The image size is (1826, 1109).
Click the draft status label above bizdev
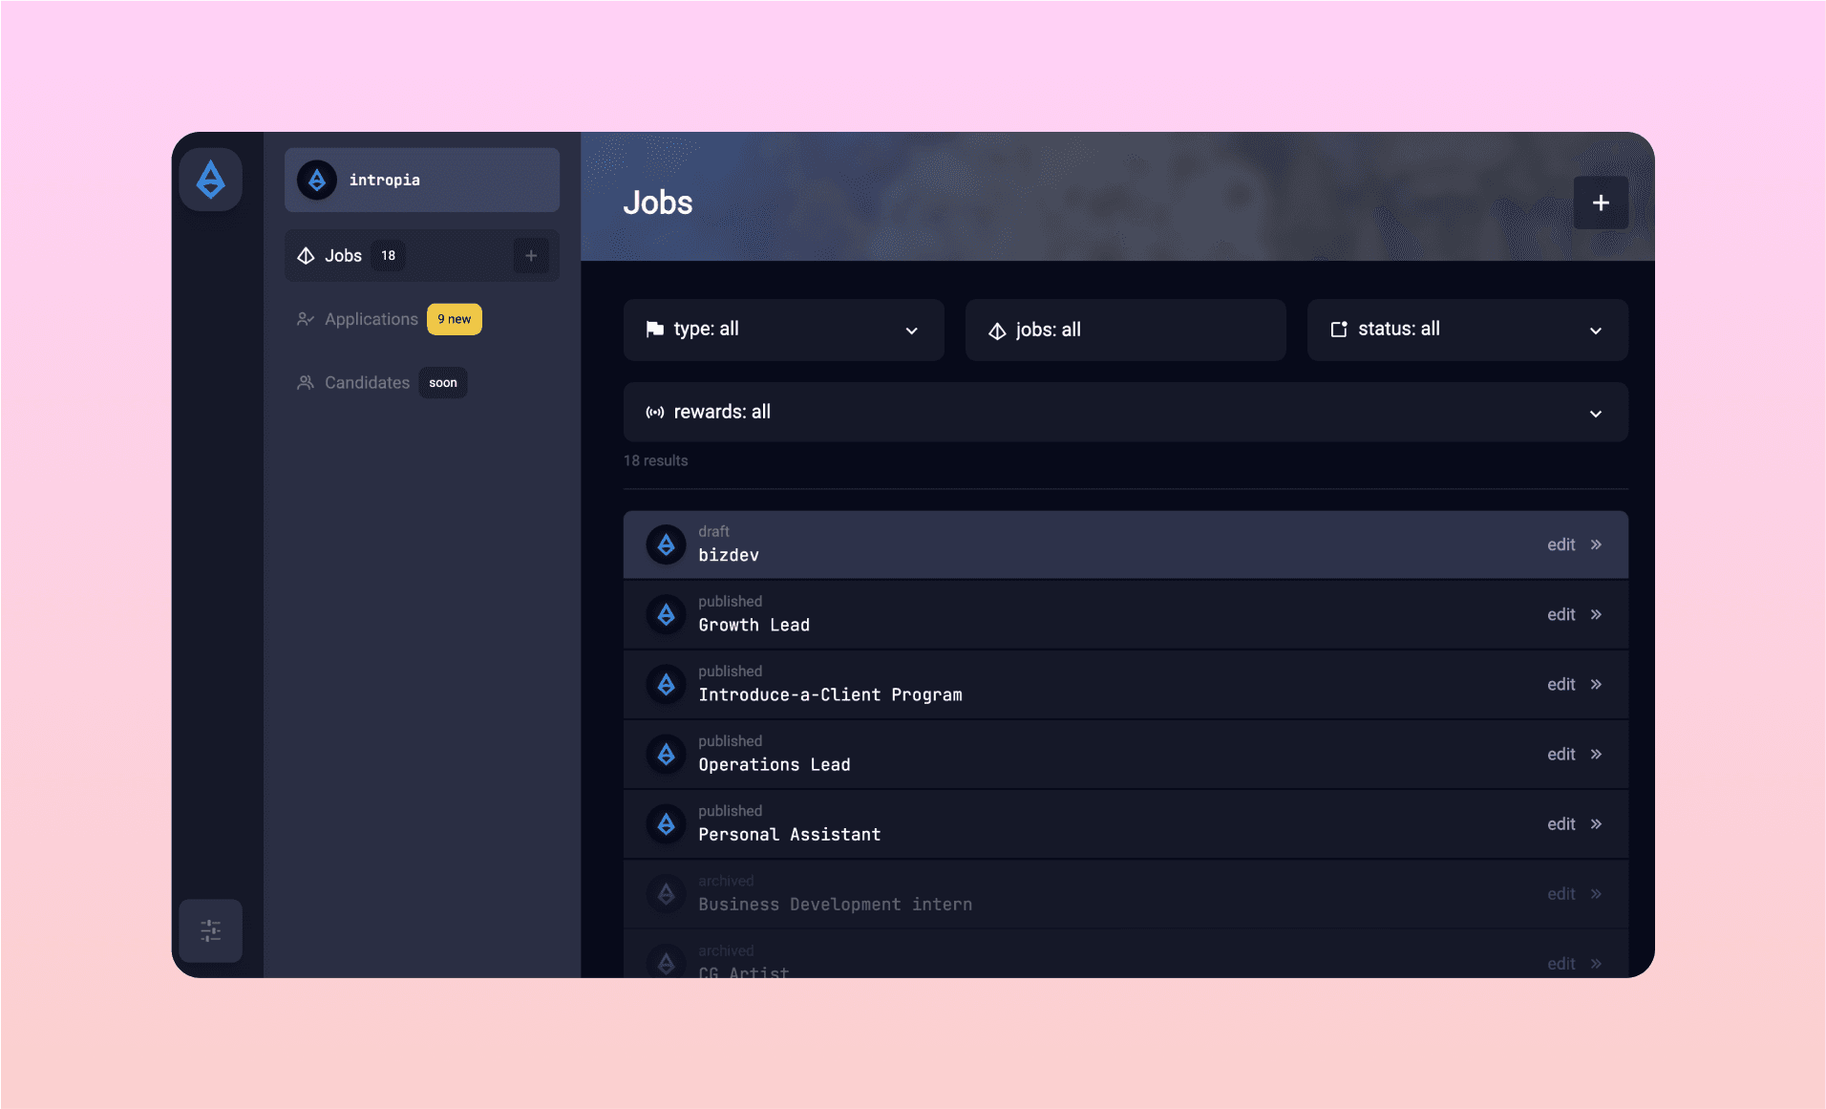click(713, 531)
